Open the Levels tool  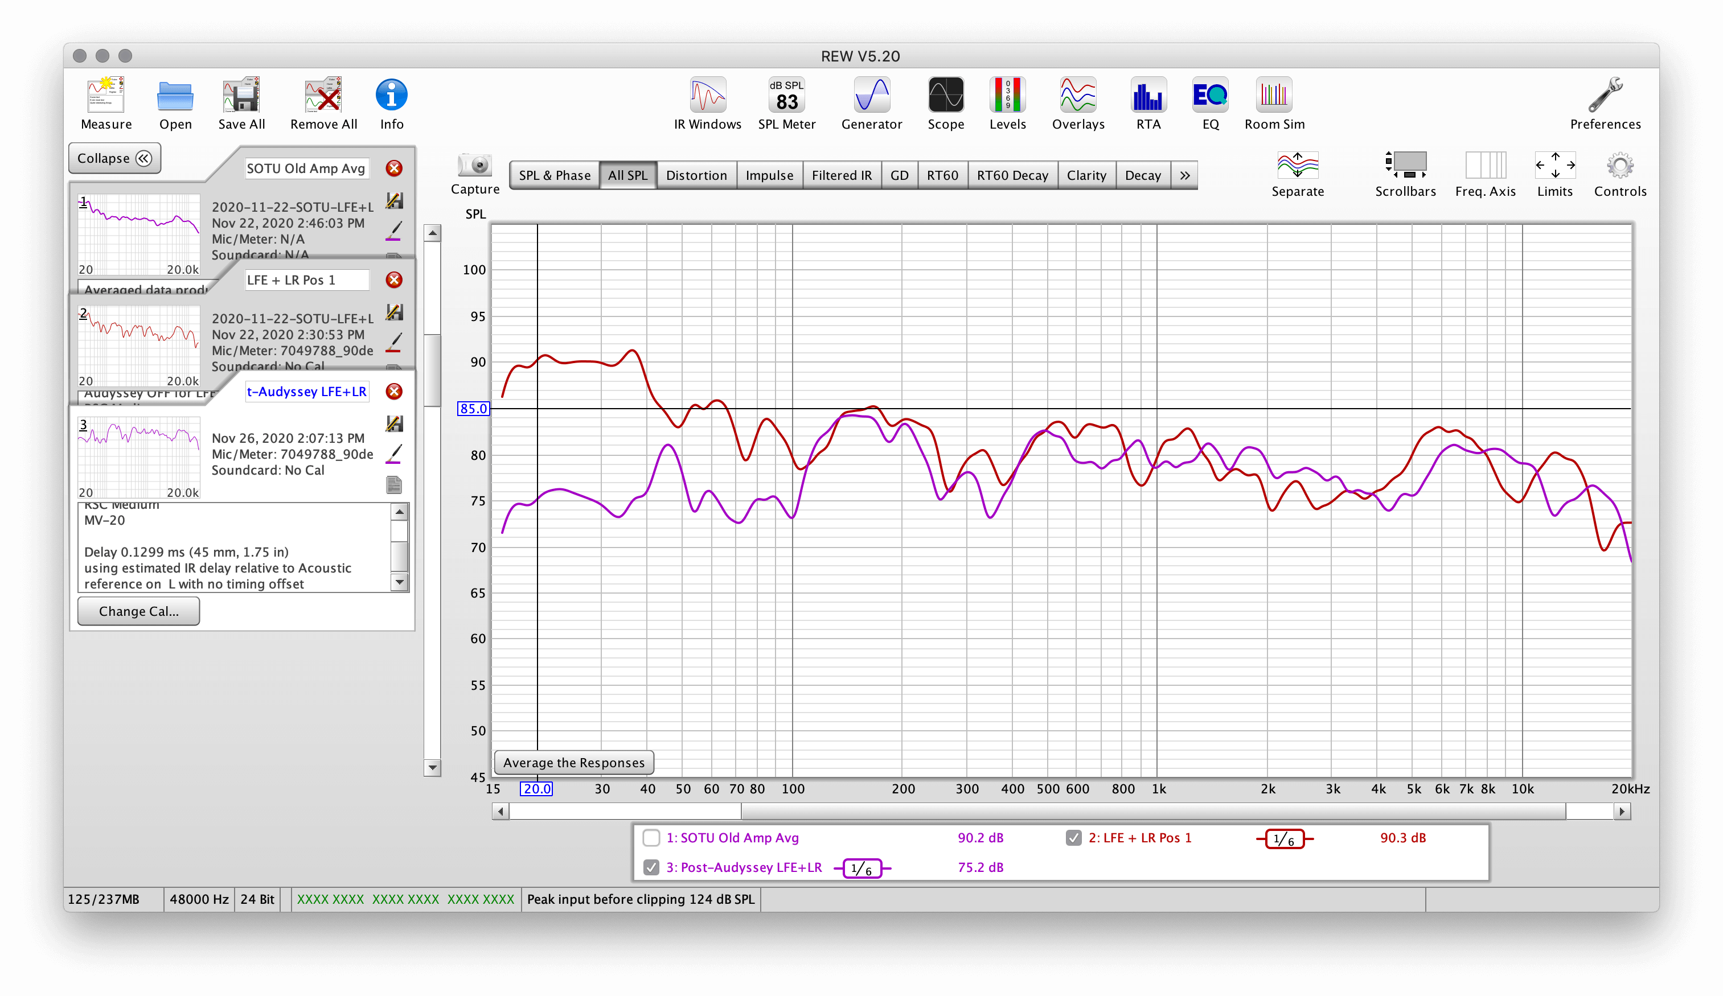pos(1007,95)
